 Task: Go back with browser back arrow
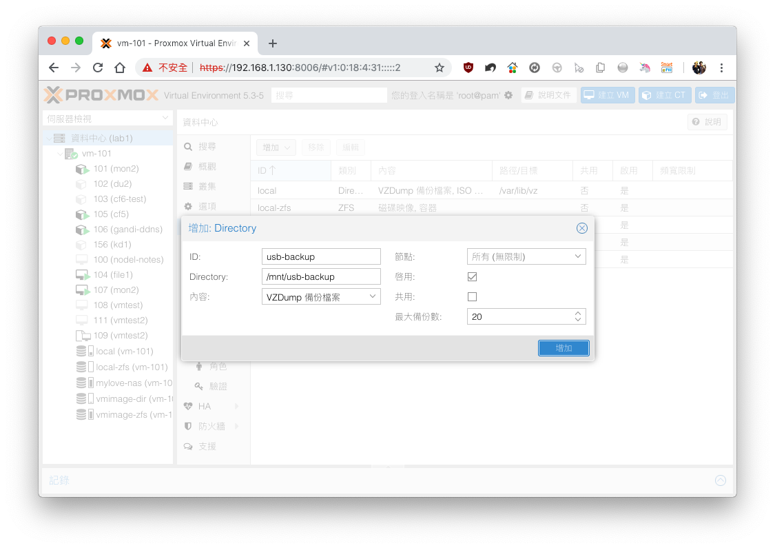coord(54,68)
